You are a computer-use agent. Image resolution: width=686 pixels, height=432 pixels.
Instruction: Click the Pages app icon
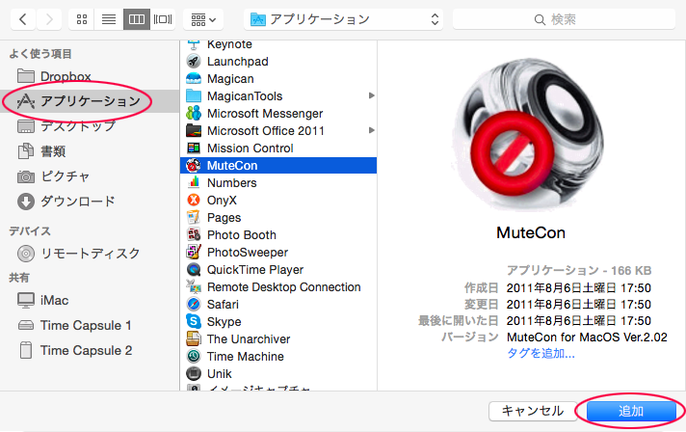[x=194, y=218]
